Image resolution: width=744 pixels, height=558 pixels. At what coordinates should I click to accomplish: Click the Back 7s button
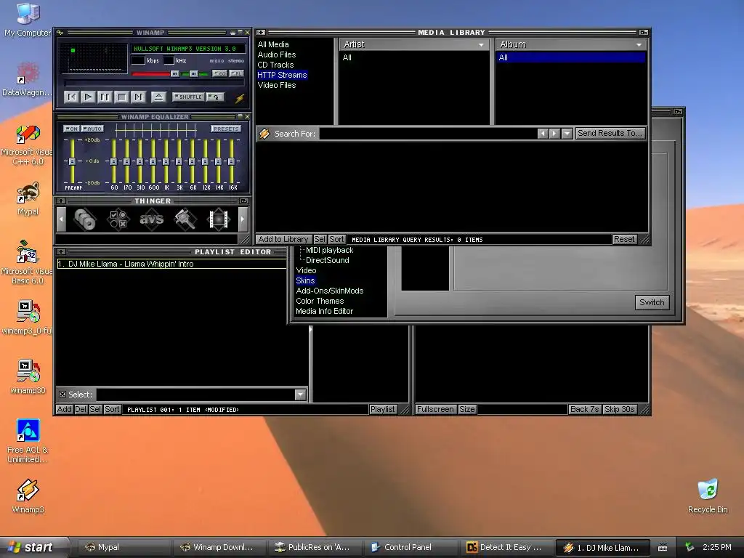(x=585, y=409)
